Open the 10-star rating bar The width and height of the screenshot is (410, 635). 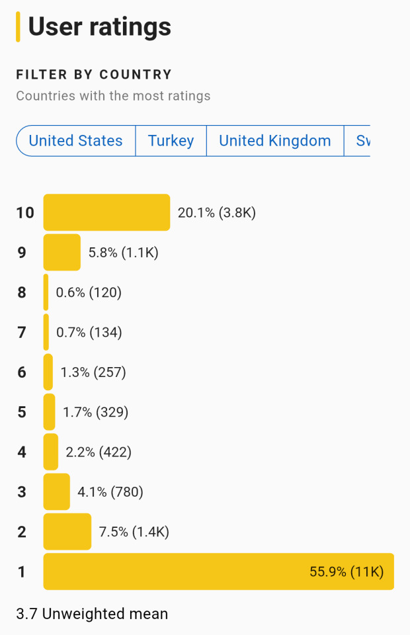107,212
